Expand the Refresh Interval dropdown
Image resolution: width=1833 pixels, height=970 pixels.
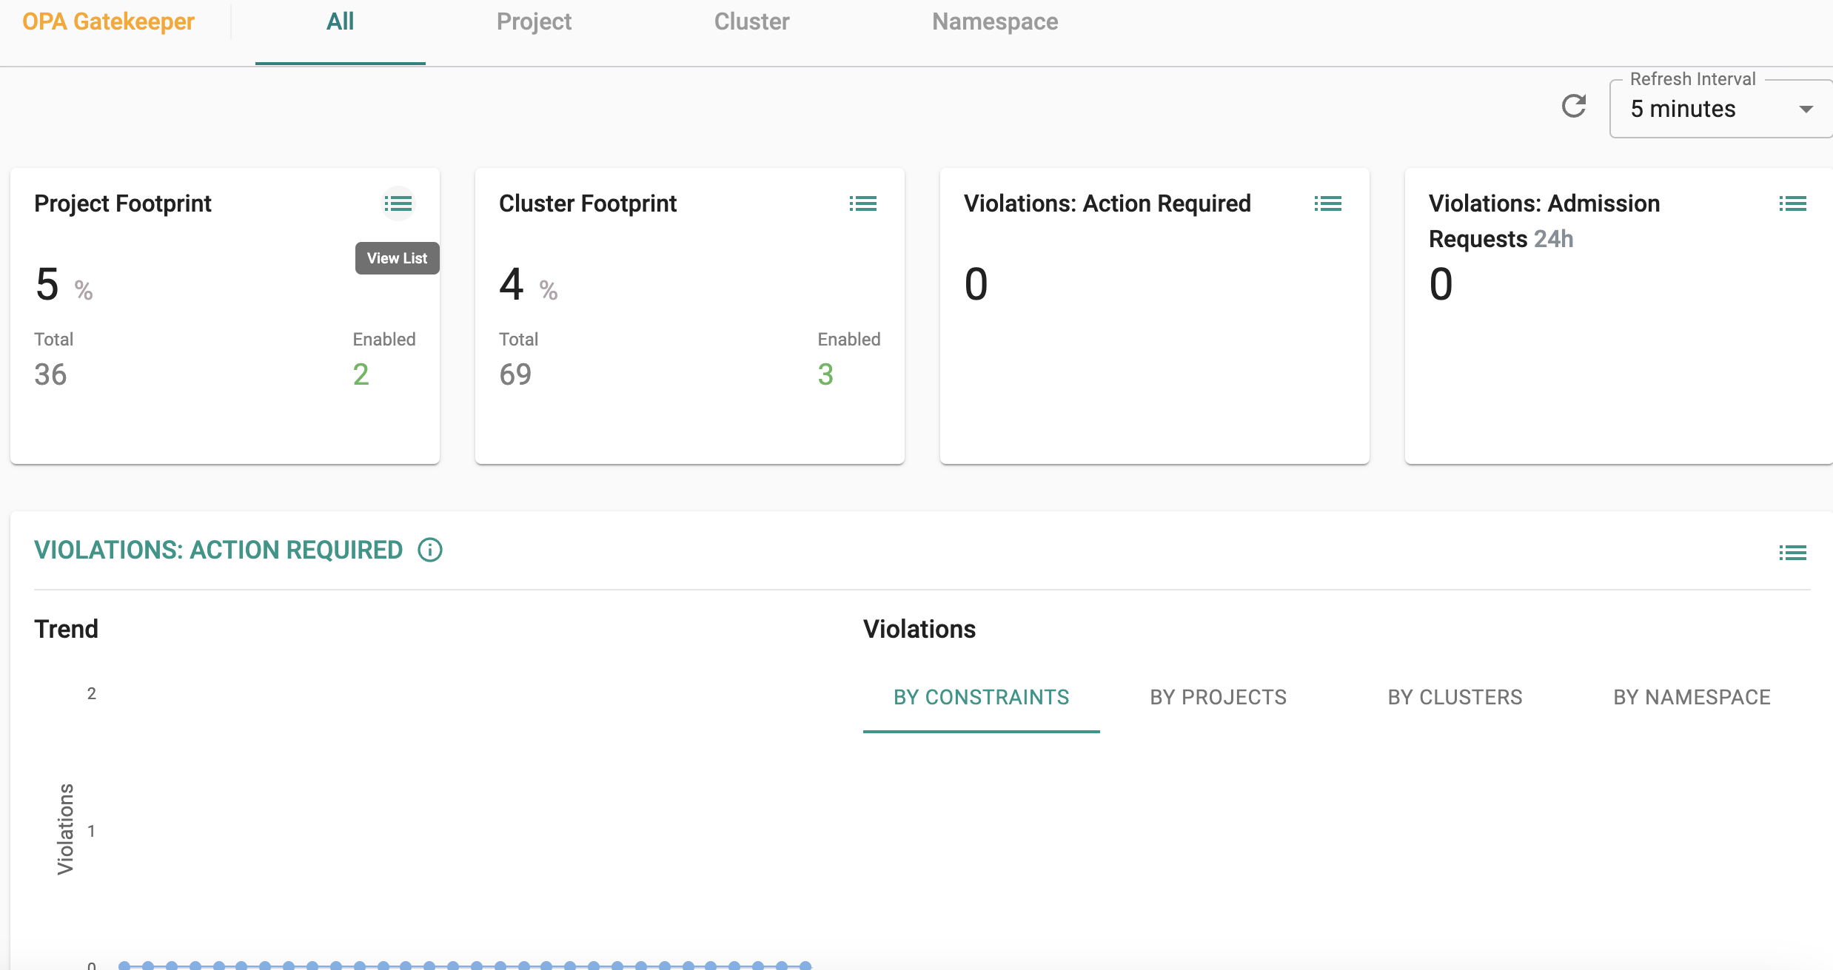click(x=1721, y=109)
